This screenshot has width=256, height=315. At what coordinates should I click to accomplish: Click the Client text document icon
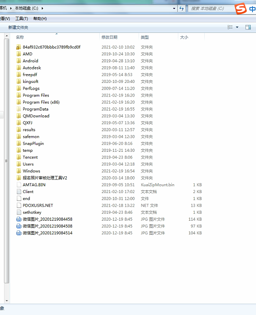19,192
